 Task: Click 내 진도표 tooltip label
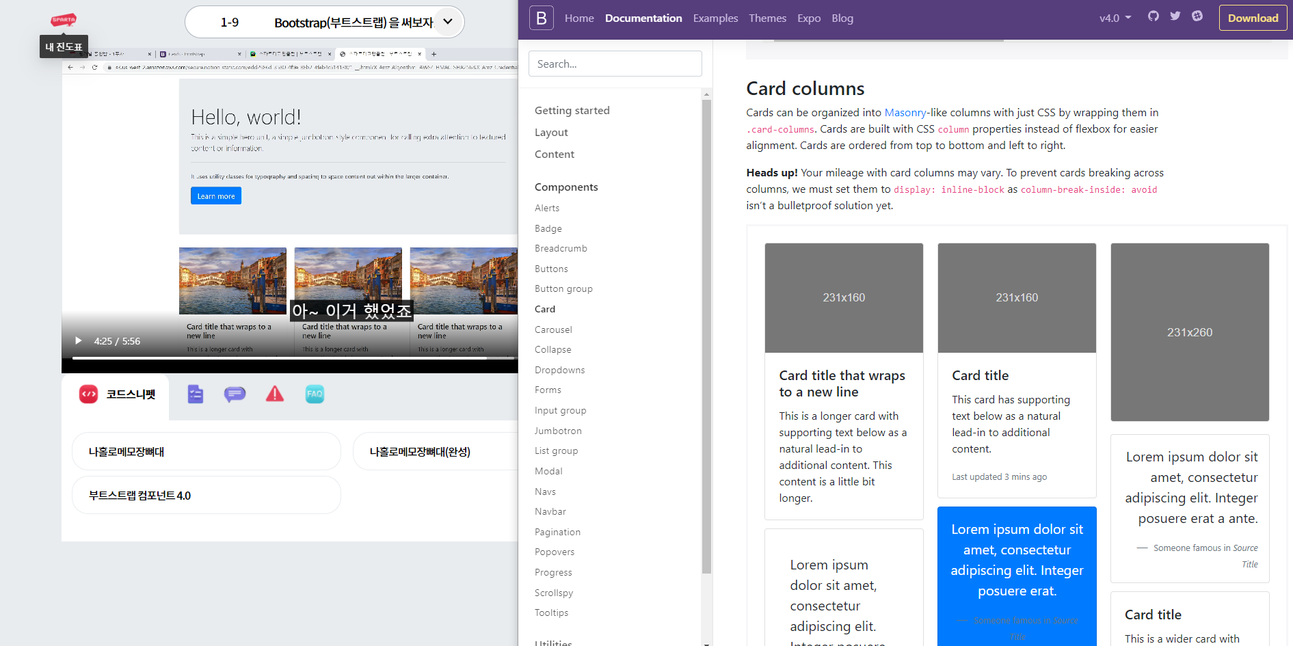pyautogui.click(x=64, y=46)
